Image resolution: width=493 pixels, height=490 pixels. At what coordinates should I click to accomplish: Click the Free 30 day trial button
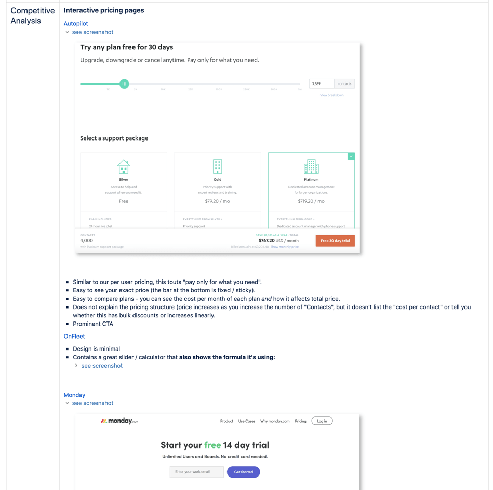coord(335,241)
